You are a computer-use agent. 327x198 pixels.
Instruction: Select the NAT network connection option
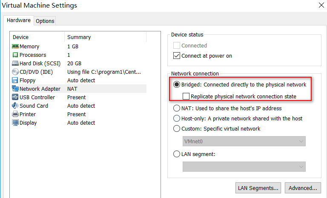coord(177,108)
